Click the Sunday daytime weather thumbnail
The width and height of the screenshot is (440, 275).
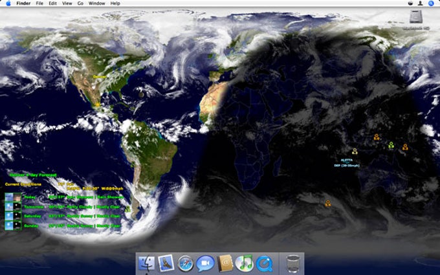pos(9,226)
